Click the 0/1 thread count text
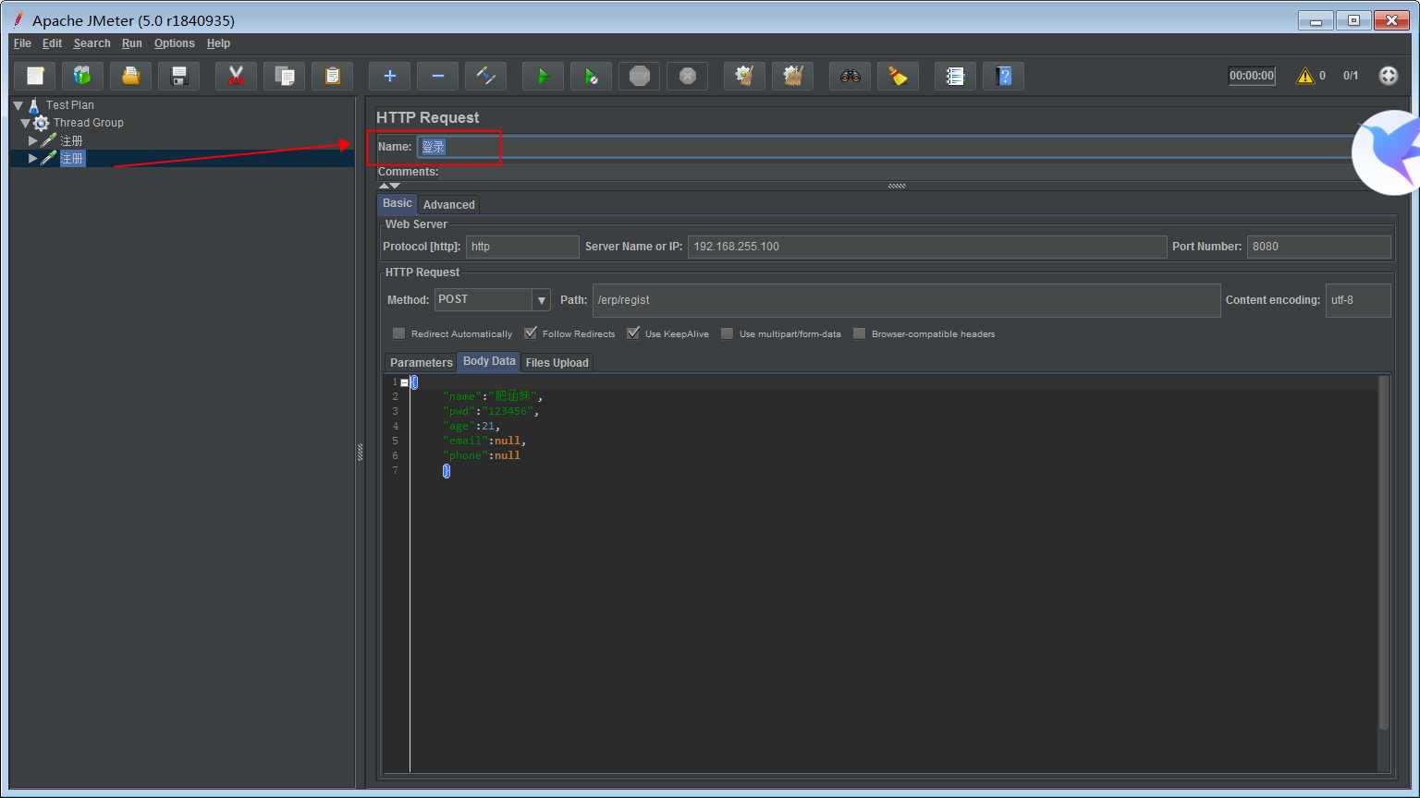Image resolution: width=1420 pixels, height=798 pixels. (x=1351, y=76)
